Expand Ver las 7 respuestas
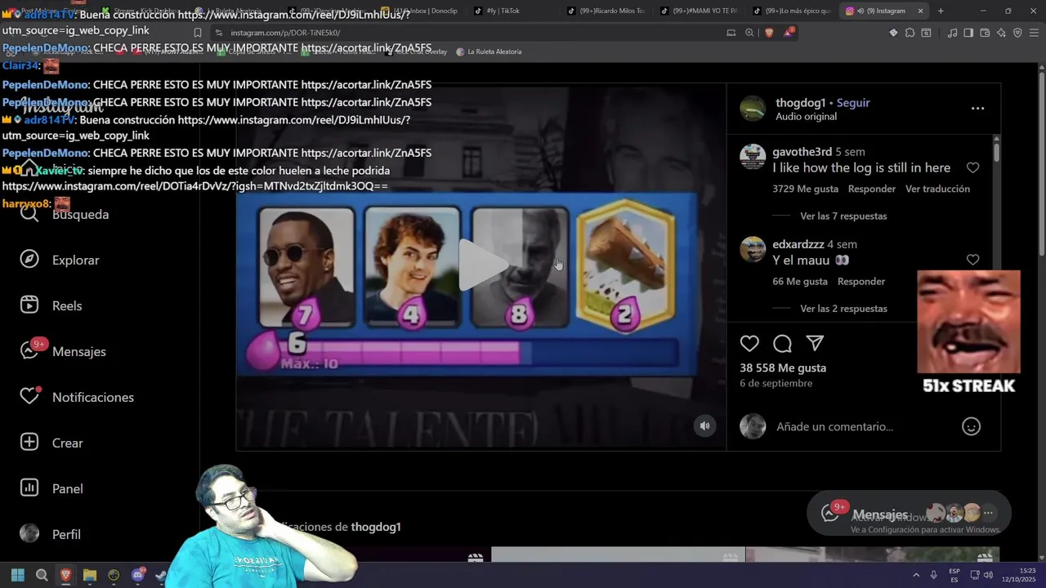The height and width of the screenshot is (588, 1046). 843,216
